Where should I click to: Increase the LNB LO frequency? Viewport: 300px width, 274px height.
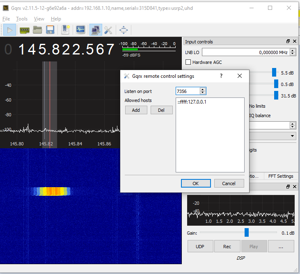(293, 50)
